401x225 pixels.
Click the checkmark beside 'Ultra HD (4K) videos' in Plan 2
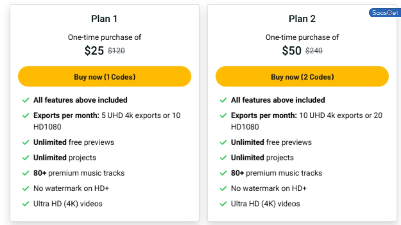(223, 204)
